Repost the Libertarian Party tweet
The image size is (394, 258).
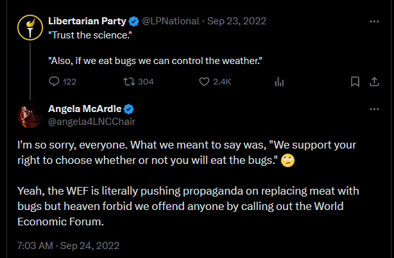click(129, 82)
